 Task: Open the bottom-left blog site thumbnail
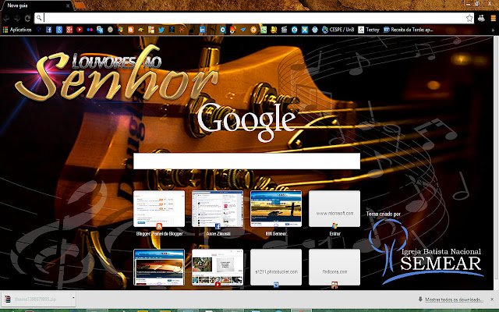pos(159,268)
